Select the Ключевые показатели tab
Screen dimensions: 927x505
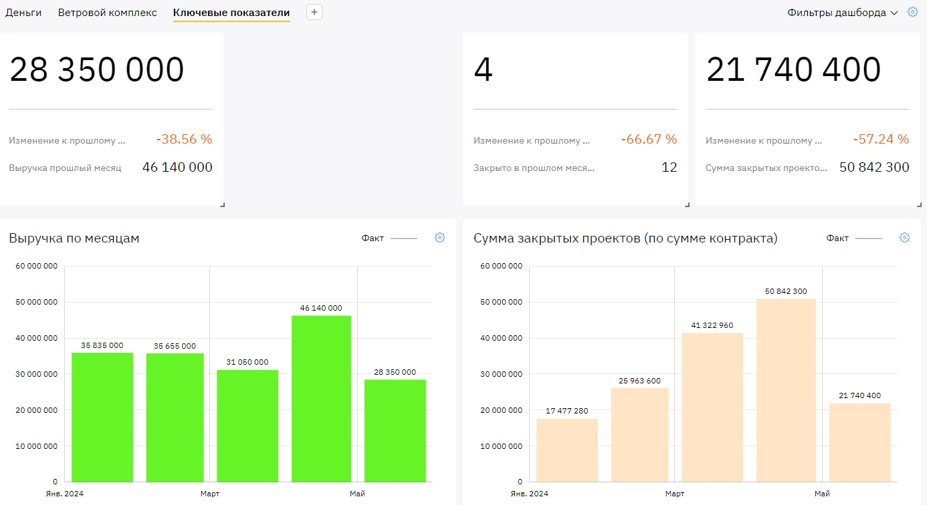click(231, 13)
